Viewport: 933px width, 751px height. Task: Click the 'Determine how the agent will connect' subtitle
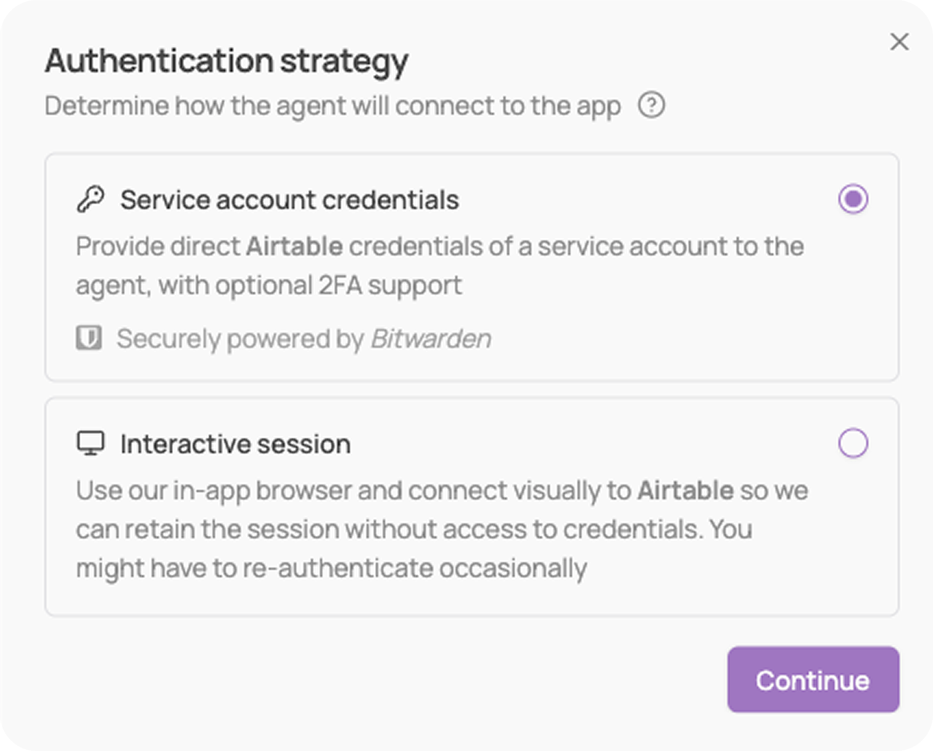[x=333, y=105]
